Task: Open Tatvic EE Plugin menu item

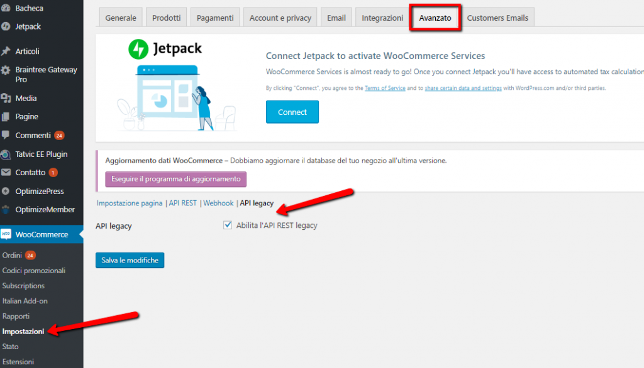Action: point(42,154)
